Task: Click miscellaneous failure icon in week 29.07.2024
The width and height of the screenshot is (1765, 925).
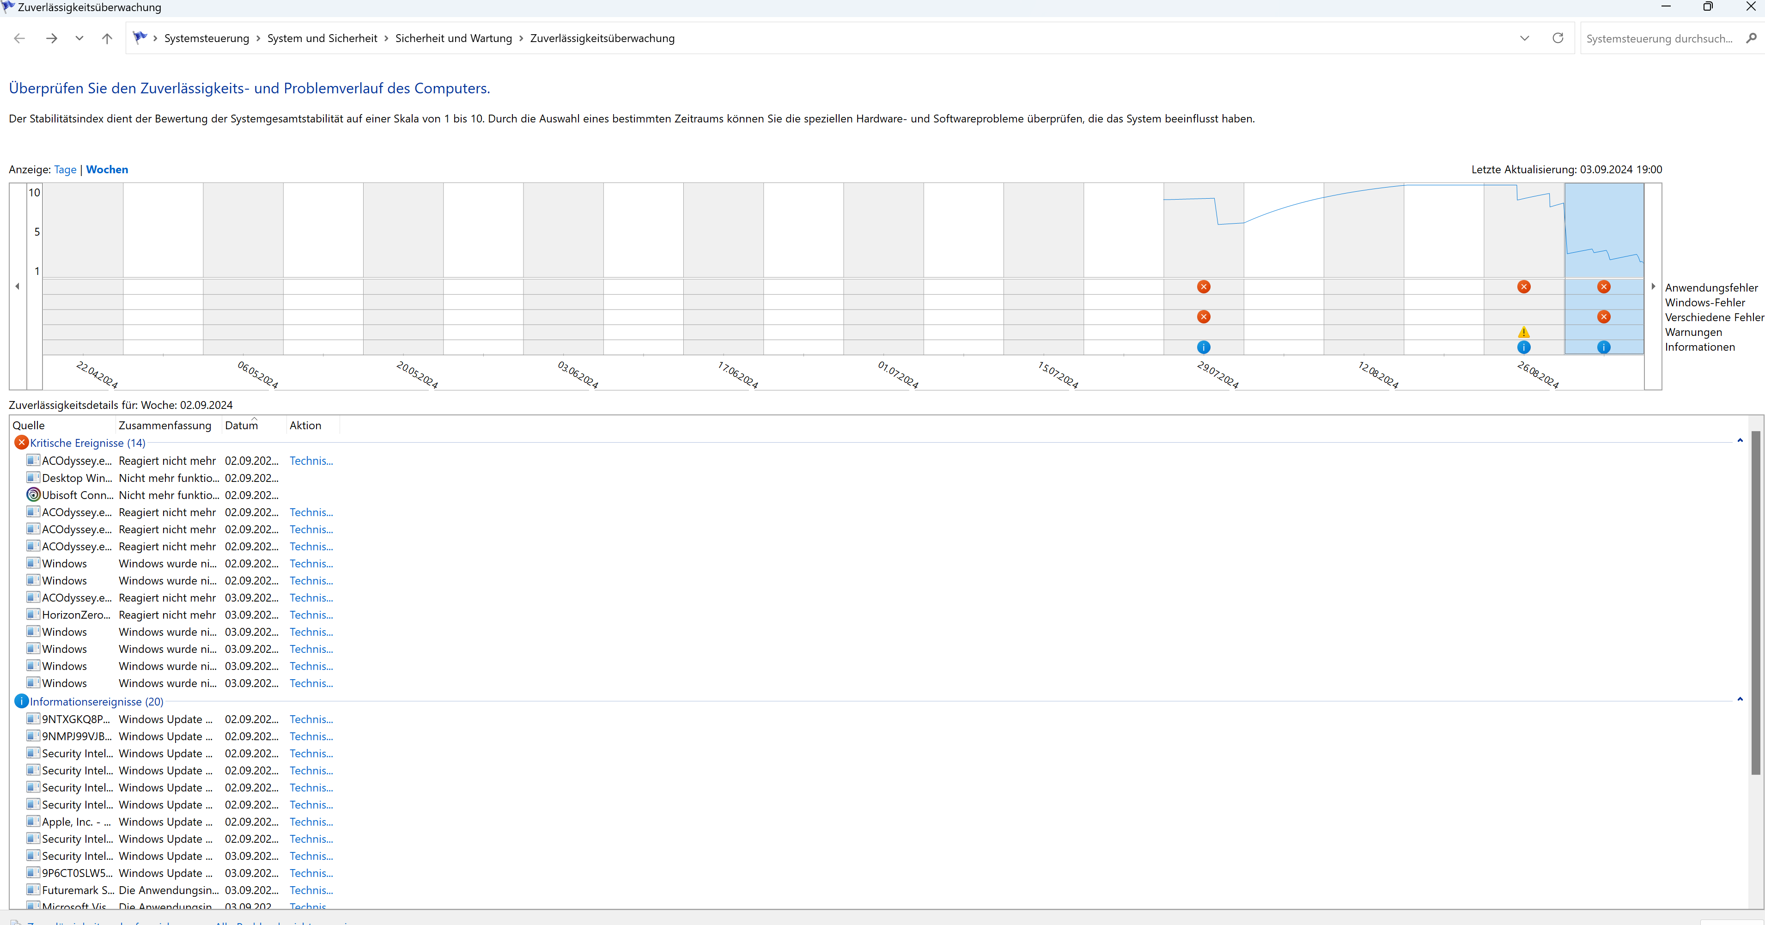Action: pos(1203,316)
